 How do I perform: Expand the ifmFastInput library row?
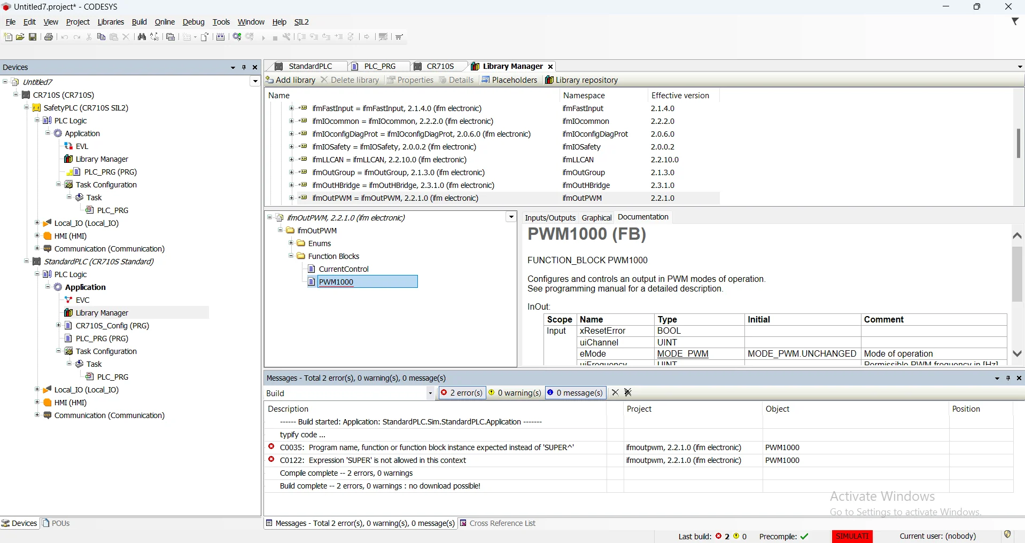pyautogui.click(x=291, y=108)
